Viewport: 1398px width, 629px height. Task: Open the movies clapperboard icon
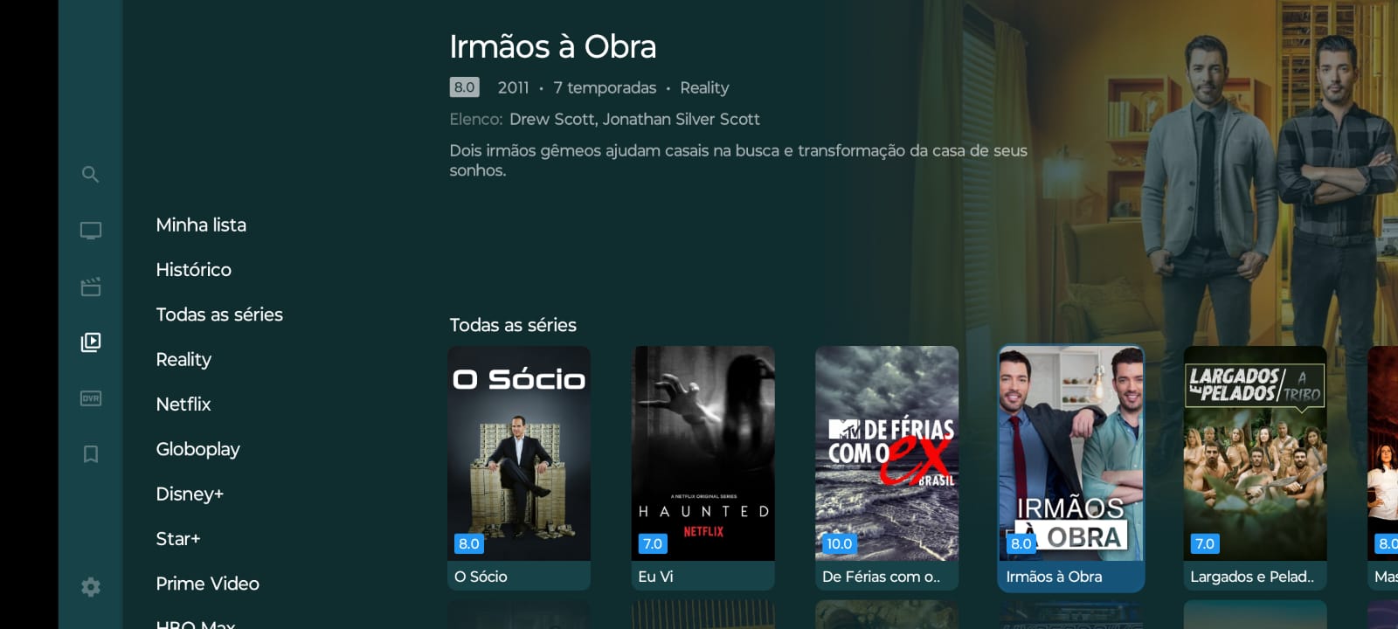(91, 287)
